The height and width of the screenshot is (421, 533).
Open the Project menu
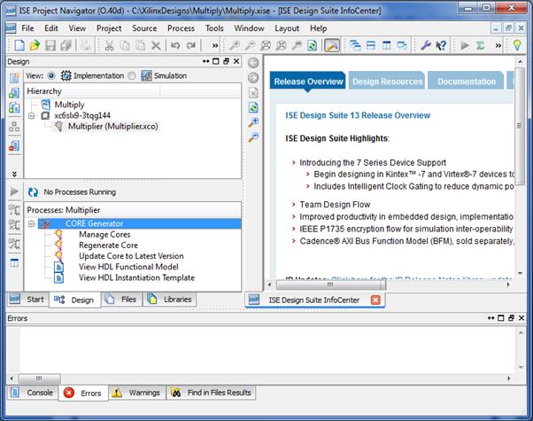click(109, 28)
